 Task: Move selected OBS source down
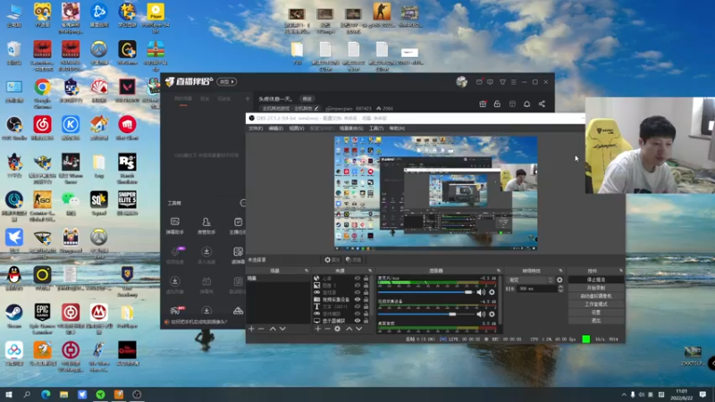(359, 329)
